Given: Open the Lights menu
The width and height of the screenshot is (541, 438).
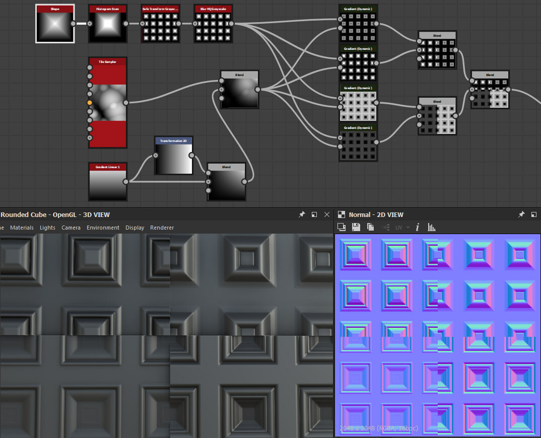Looking at the screenshot, I should tap(47, 228).
